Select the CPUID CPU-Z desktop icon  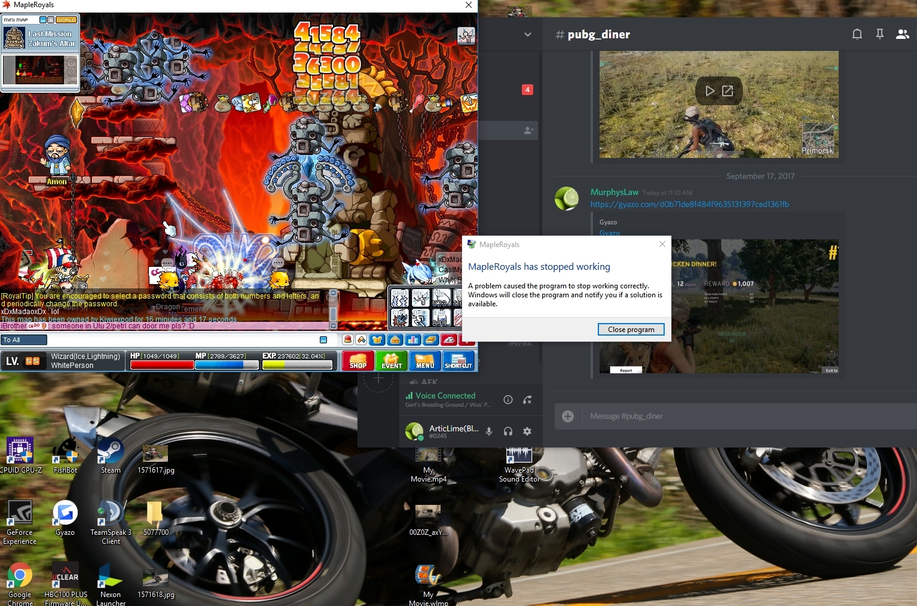[x=20, y=456]
